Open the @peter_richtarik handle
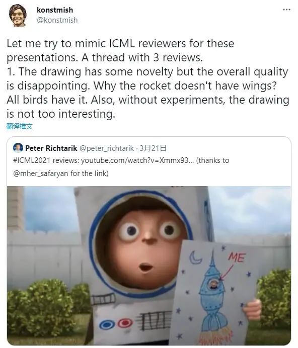Viewport: 298px width, 348px height. pos(107,148)
